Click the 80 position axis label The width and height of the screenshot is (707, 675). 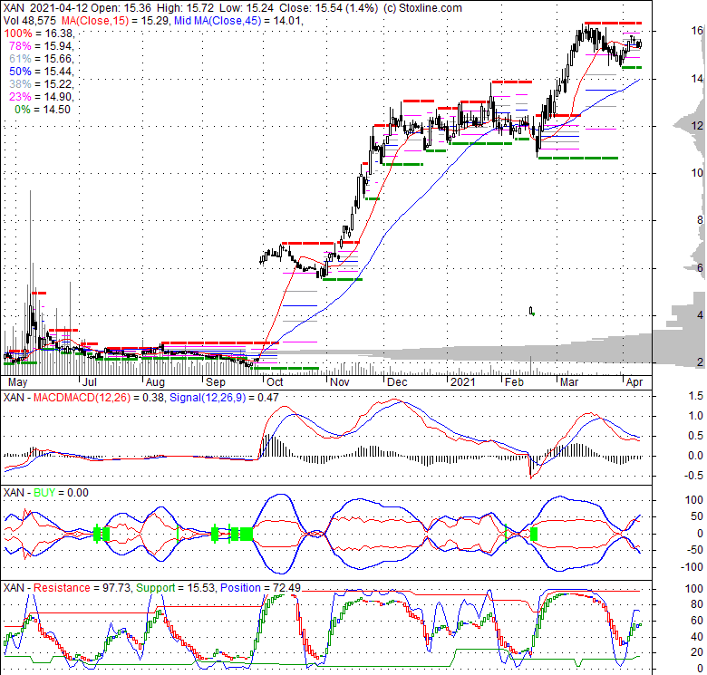pos(697,604)
